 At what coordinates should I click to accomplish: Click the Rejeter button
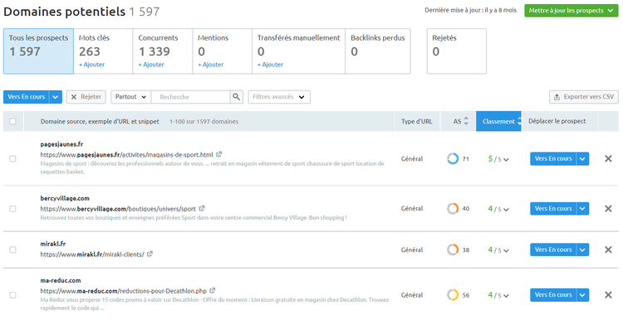pos(86,97)
